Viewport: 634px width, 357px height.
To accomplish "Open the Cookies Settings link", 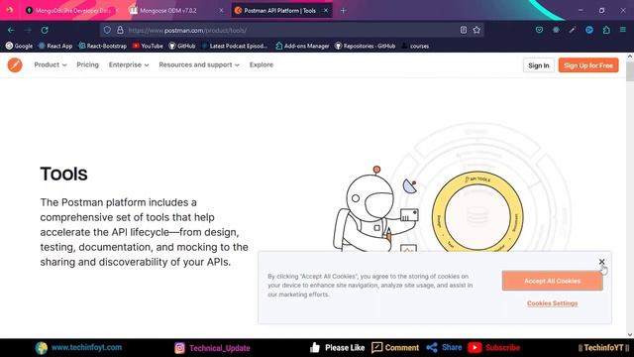I will (x=553, y=303).
